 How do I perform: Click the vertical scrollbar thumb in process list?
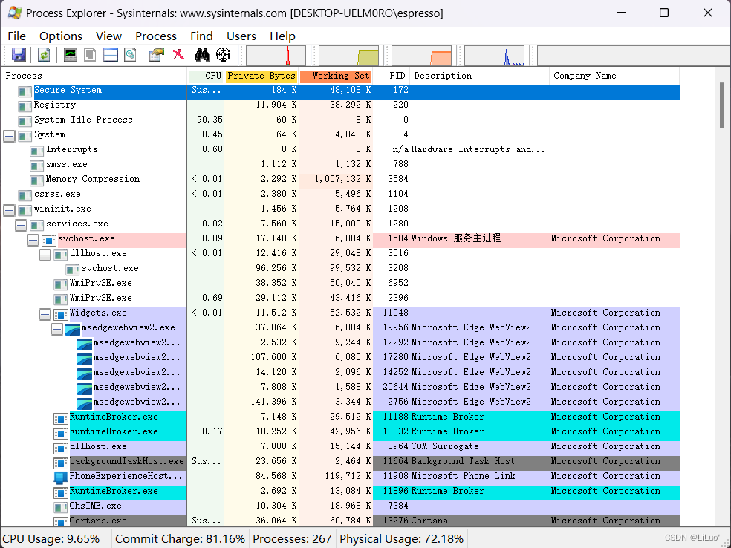(x=722, y=105)
